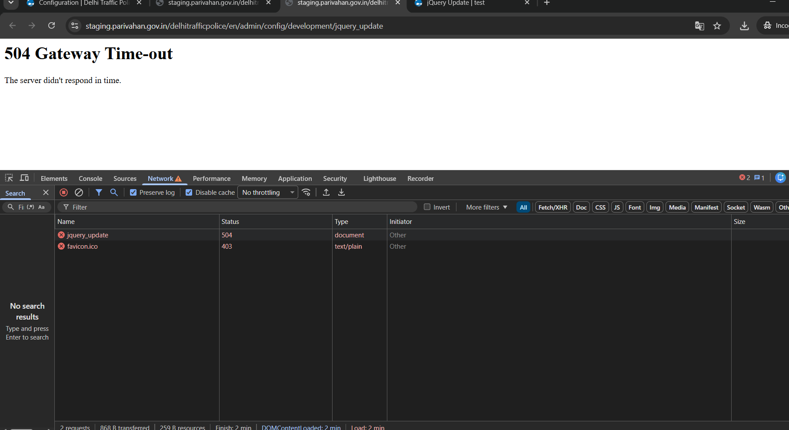This screenshot has height=430, width=789.
Task: Export HAR file with download icon
Action: (342, 192)
